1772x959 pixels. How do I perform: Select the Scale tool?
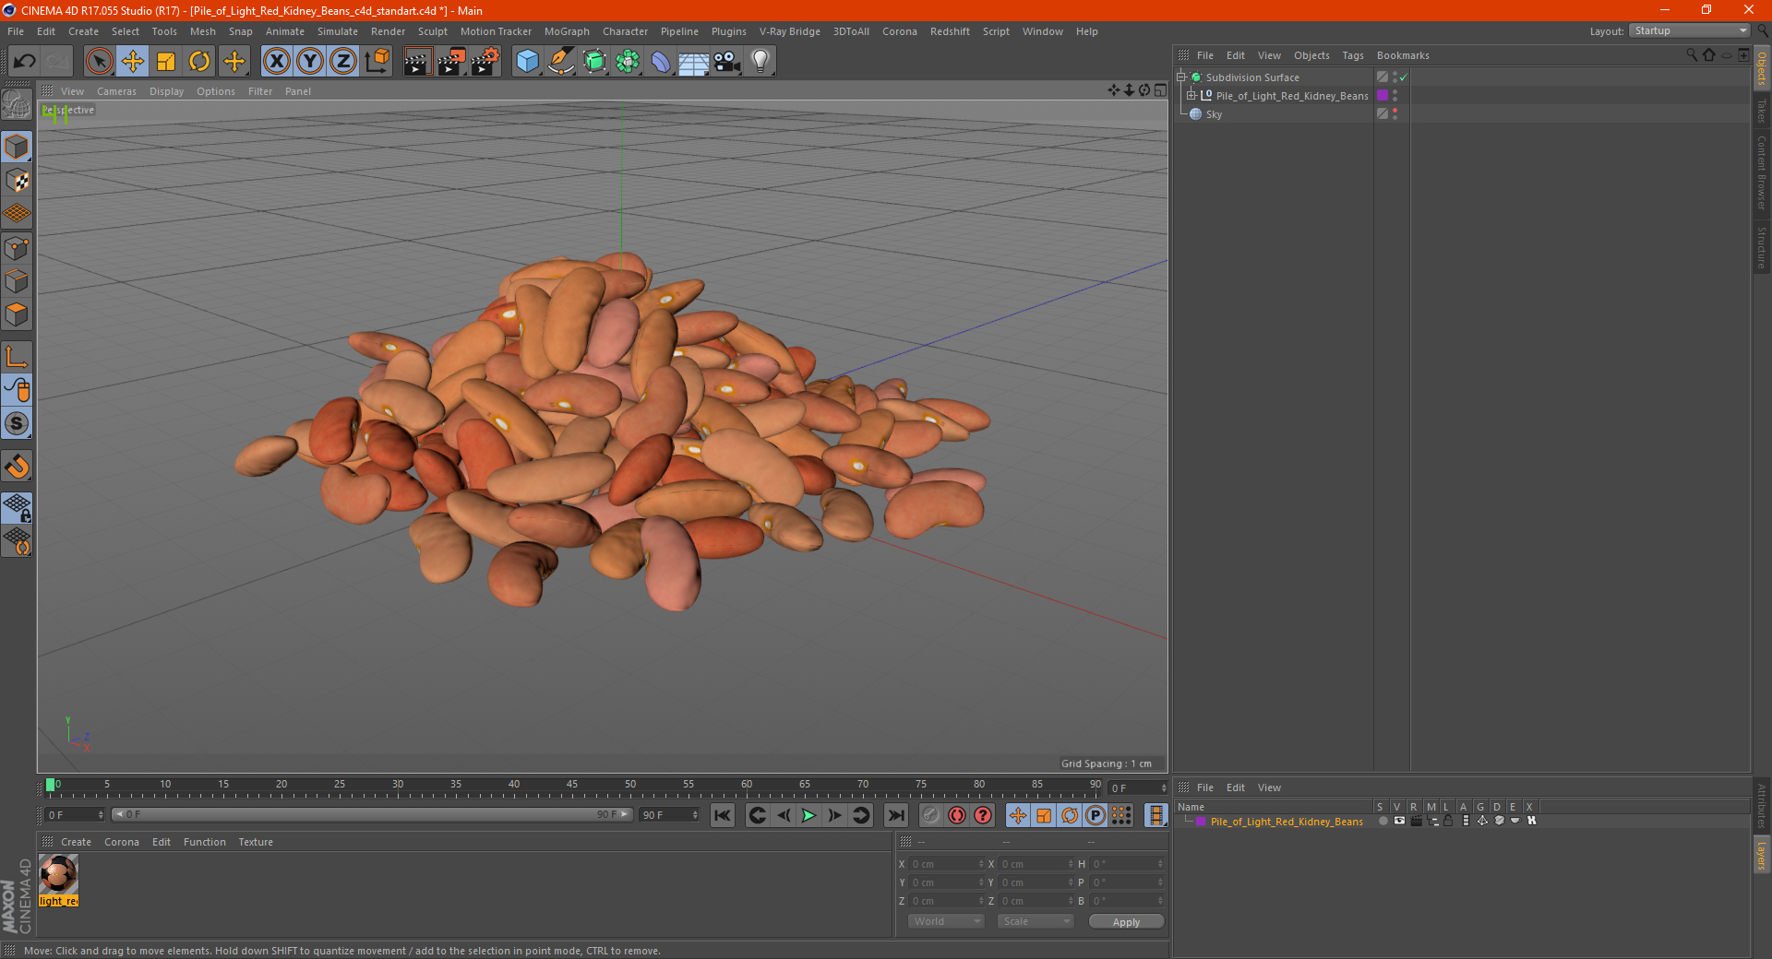[166, 62]
